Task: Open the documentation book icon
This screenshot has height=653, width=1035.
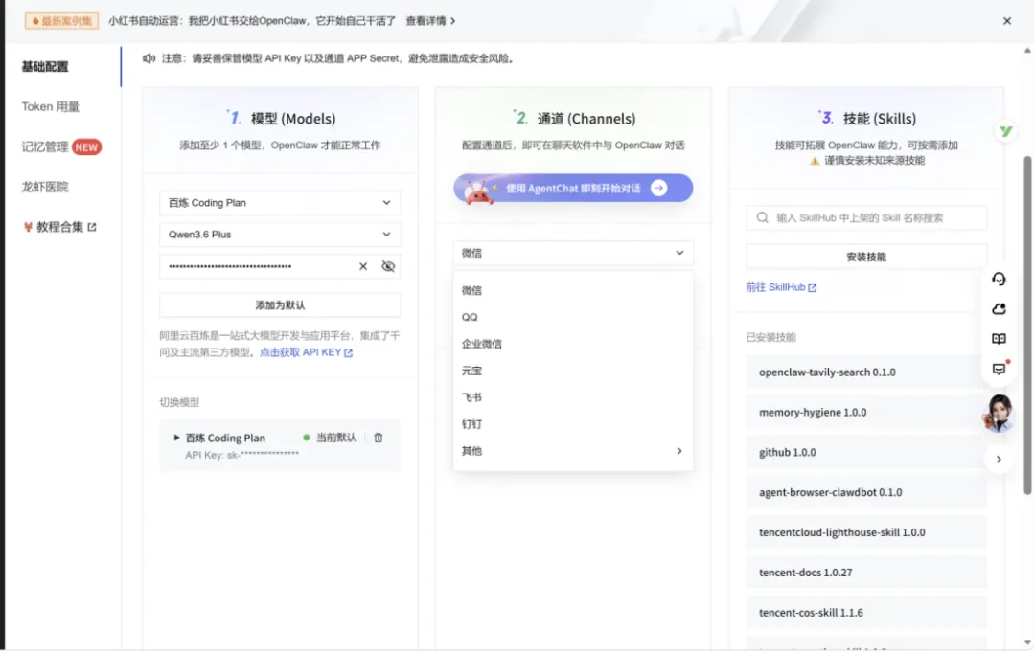Action: 999,339
